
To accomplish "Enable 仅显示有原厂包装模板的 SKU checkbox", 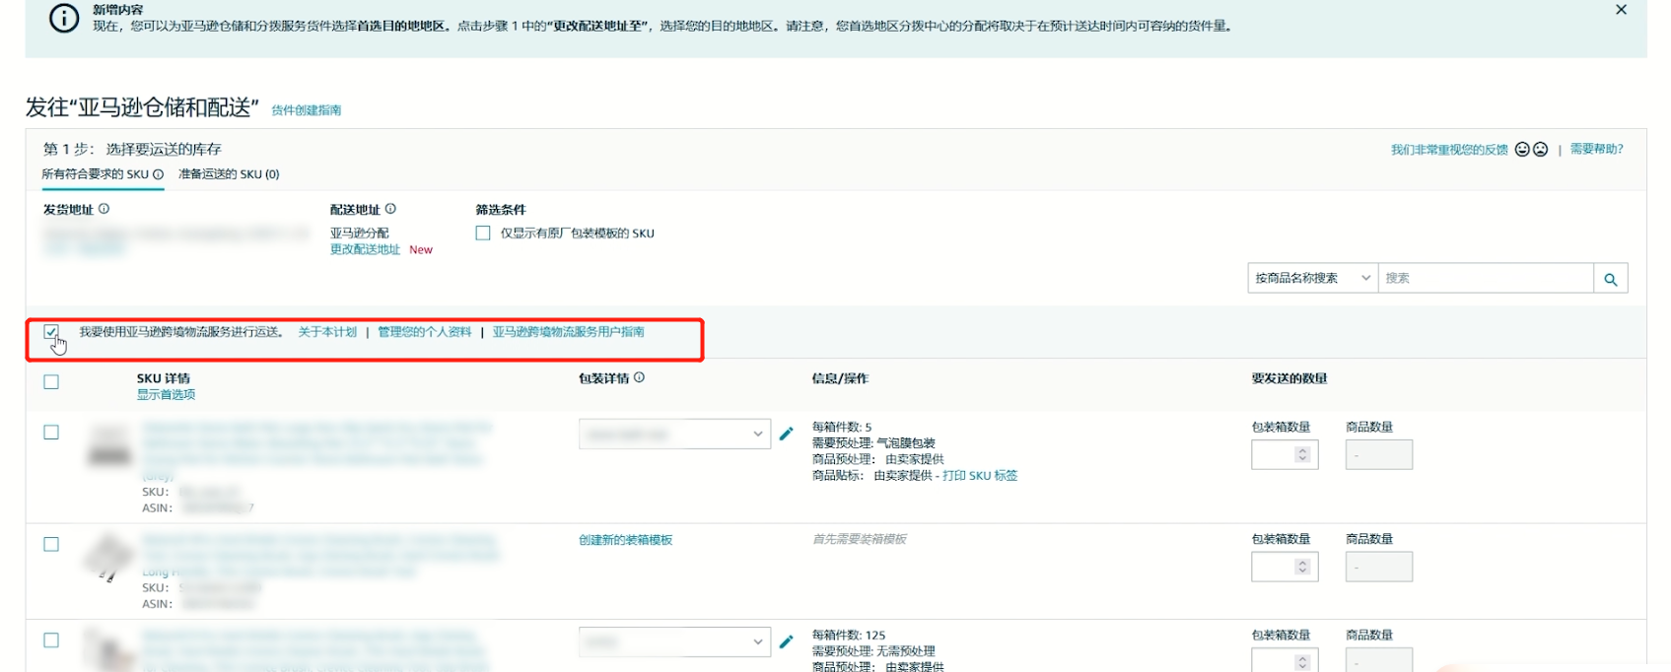I will 483,234.
